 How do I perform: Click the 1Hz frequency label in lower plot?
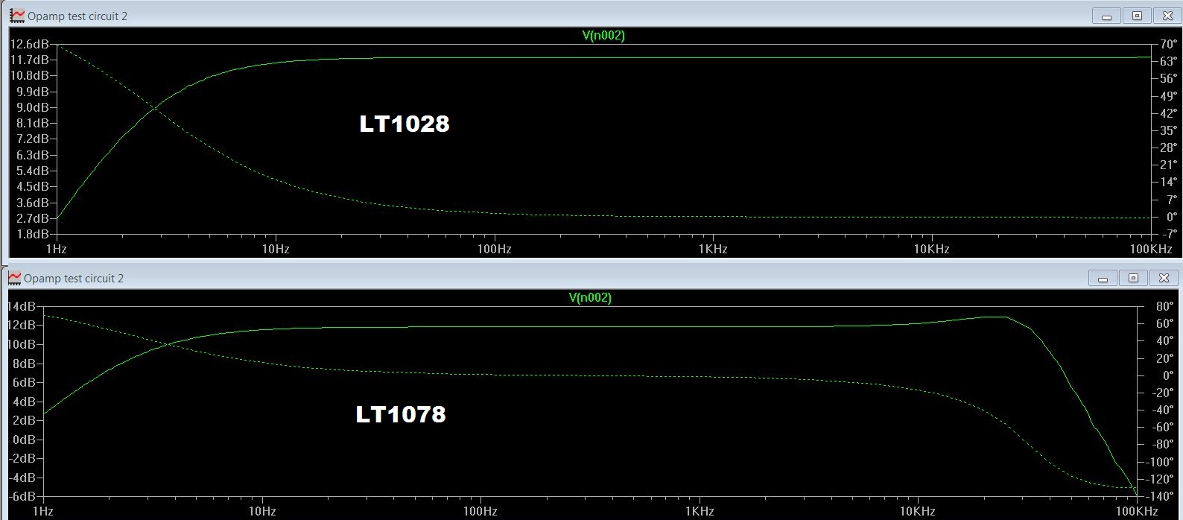coord(43,511)
